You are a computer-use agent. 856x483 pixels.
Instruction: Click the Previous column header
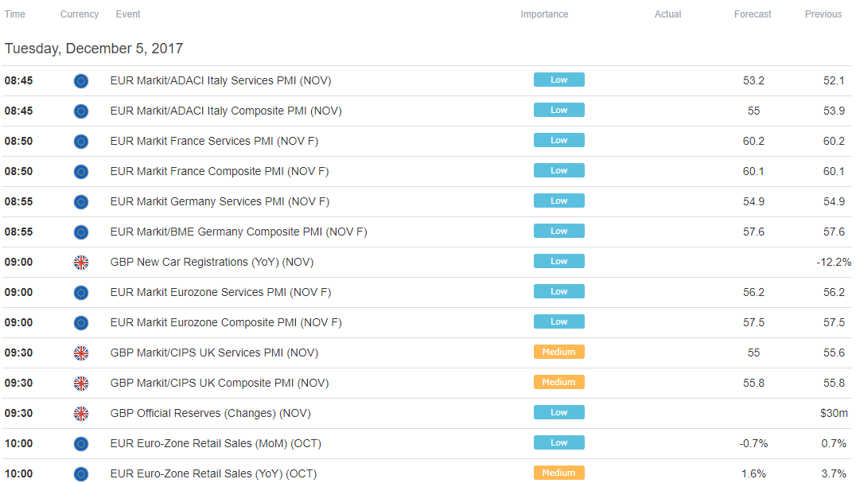point(823,14)
